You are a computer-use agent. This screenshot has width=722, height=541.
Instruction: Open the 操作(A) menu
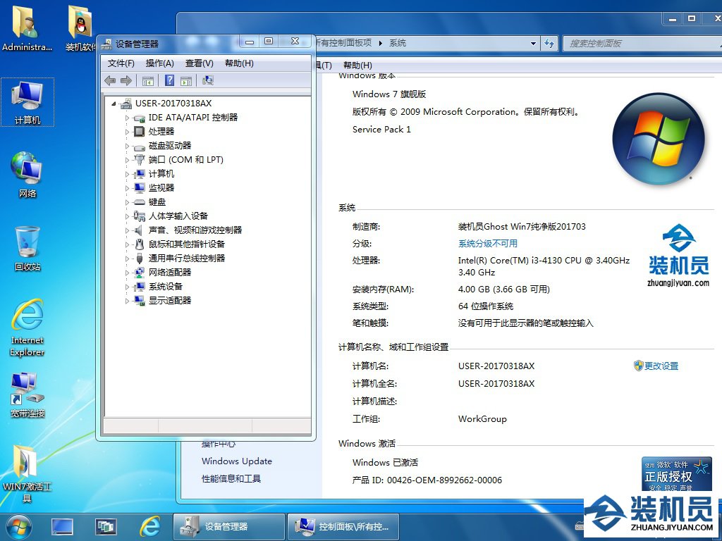(159, 63)
